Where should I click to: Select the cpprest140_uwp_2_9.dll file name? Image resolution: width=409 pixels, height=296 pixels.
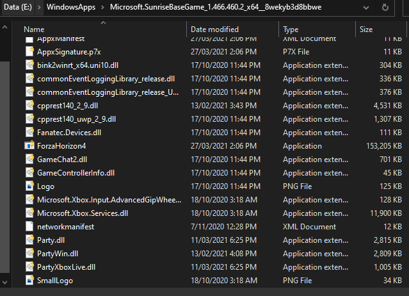tap(76, 119)
